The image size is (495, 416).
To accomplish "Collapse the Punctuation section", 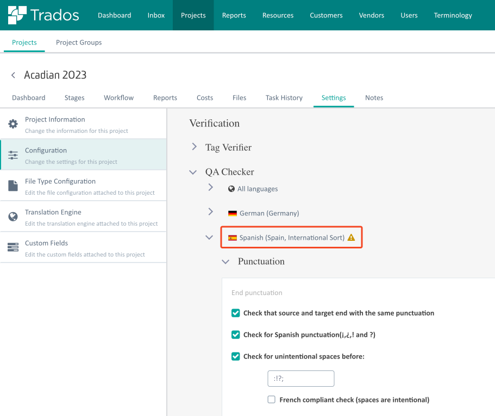I will click(225, 261).
